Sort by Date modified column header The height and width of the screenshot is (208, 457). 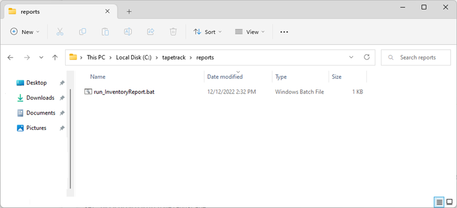coord(225,77)
